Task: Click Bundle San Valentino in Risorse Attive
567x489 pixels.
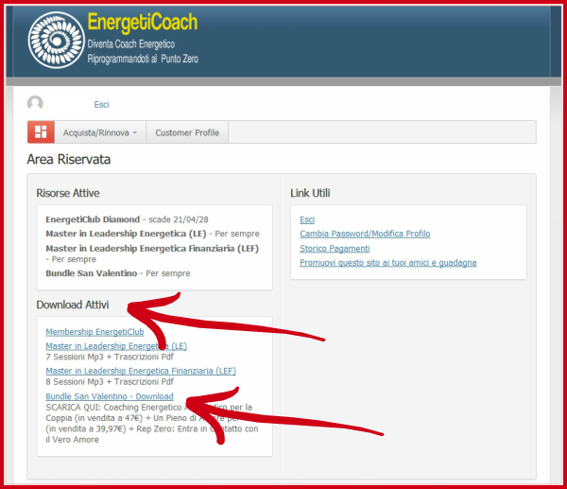Action: tap(92, 273)
